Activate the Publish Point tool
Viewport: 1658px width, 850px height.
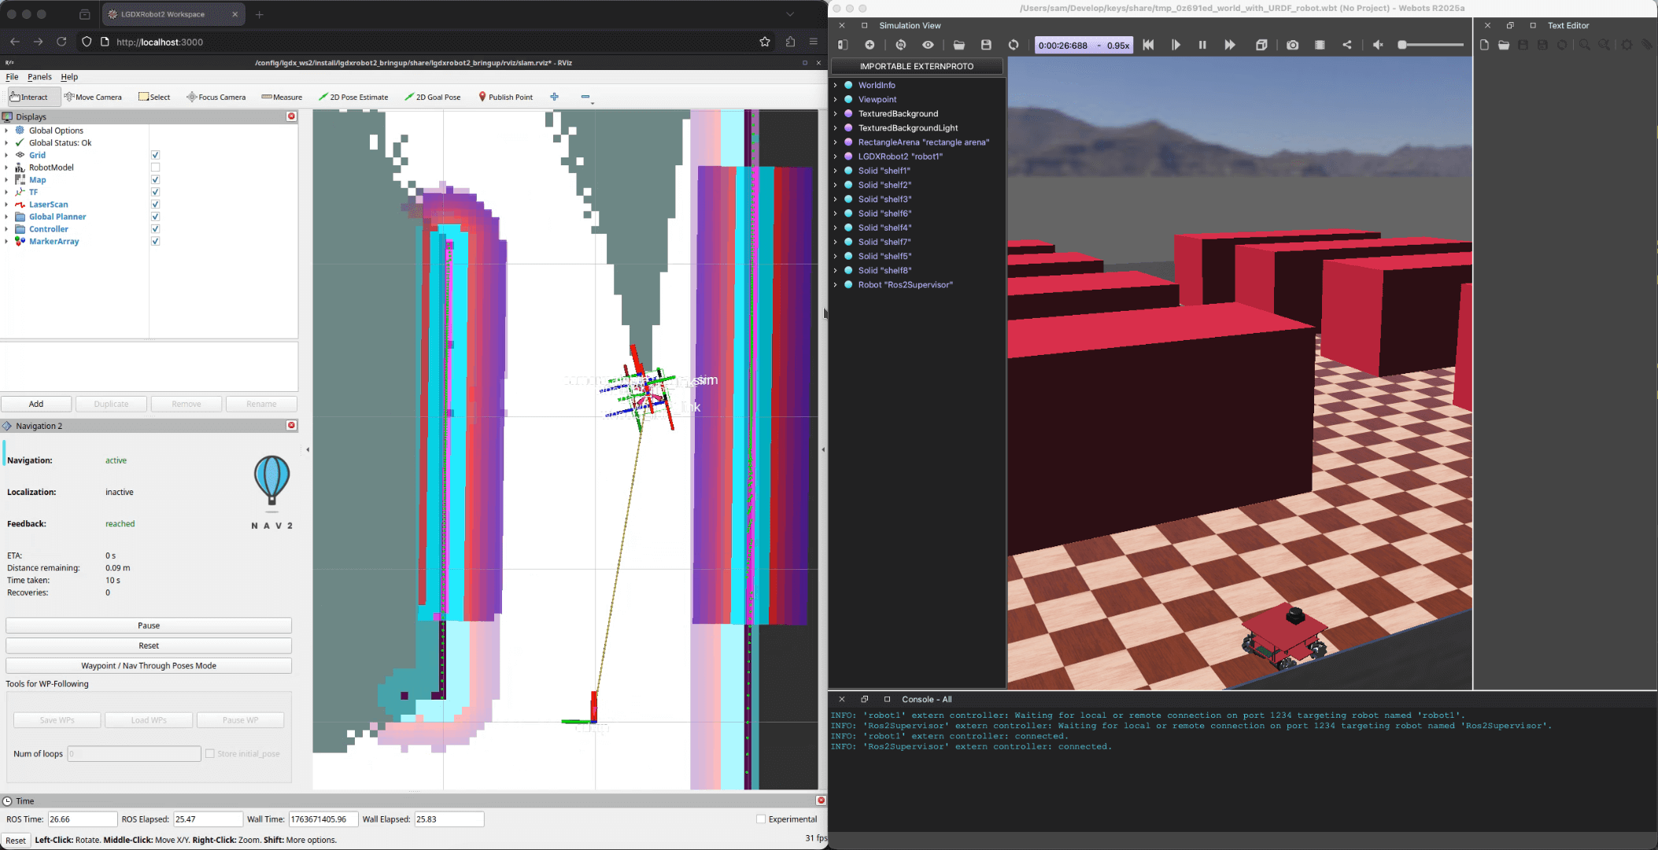coord(506,97)
